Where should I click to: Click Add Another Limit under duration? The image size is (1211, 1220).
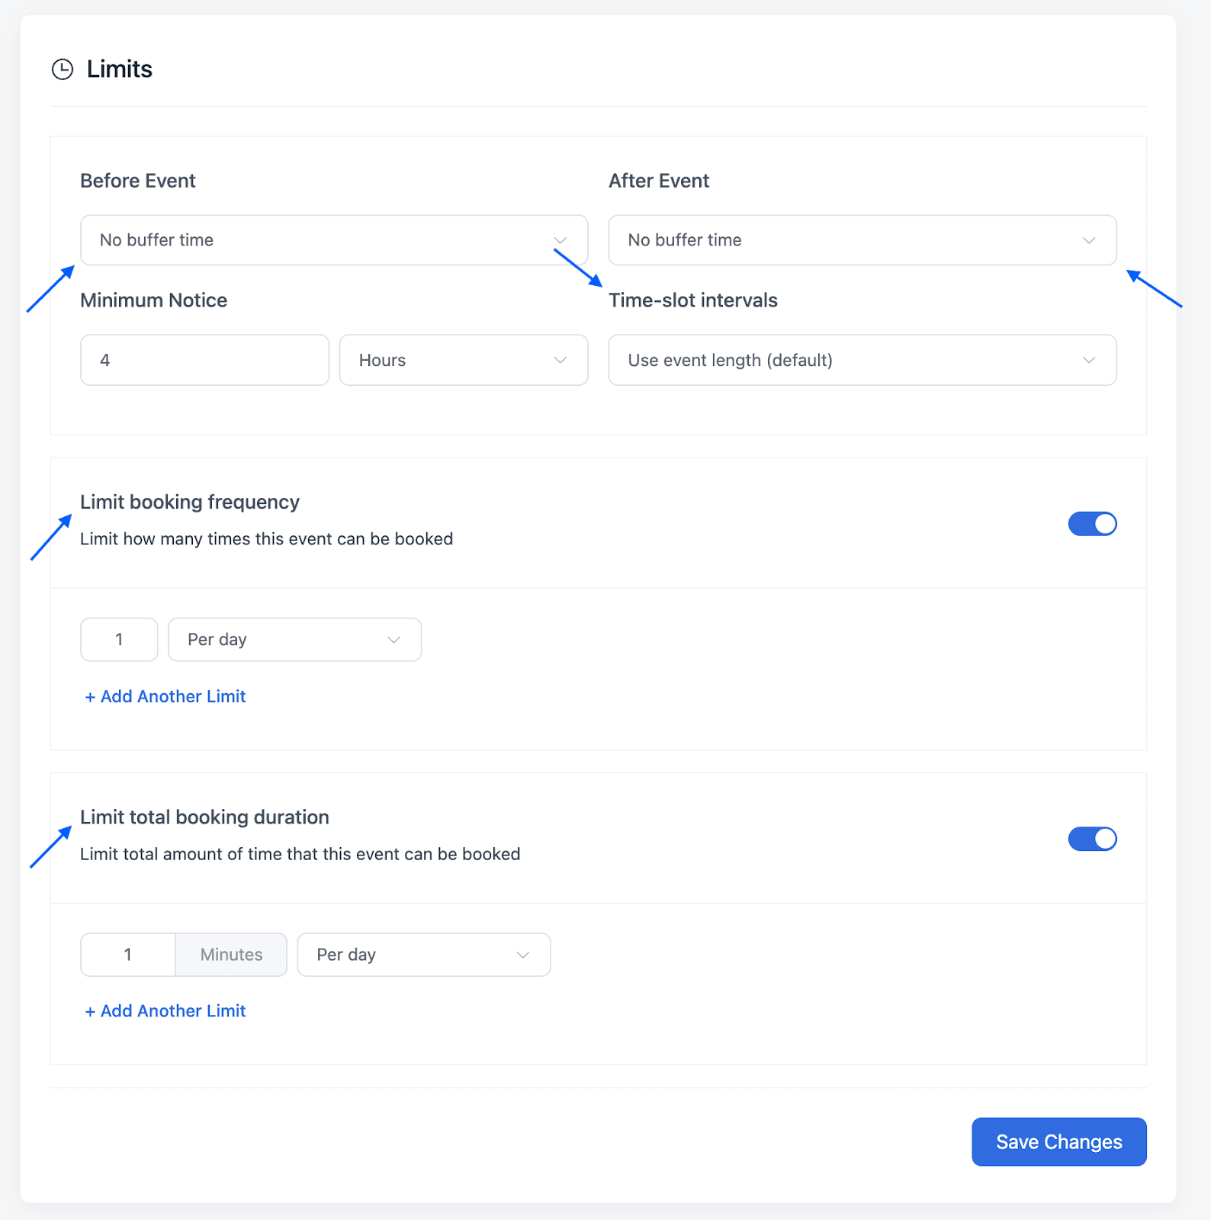tap(164, 1010)
